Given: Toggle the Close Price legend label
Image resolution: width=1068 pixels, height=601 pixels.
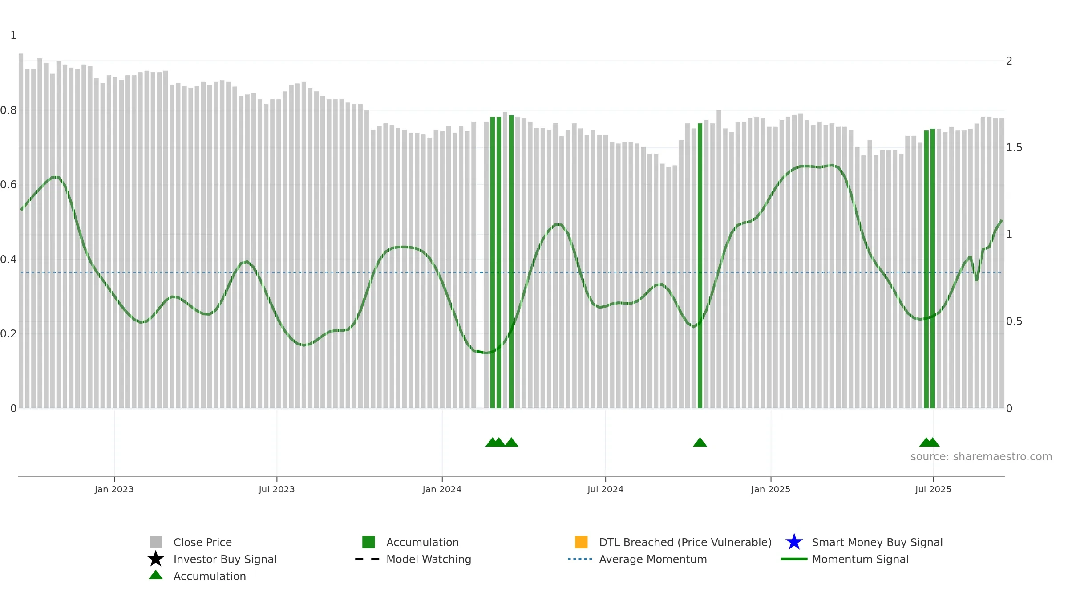Looking at the screenshot, I should [202, 542].
